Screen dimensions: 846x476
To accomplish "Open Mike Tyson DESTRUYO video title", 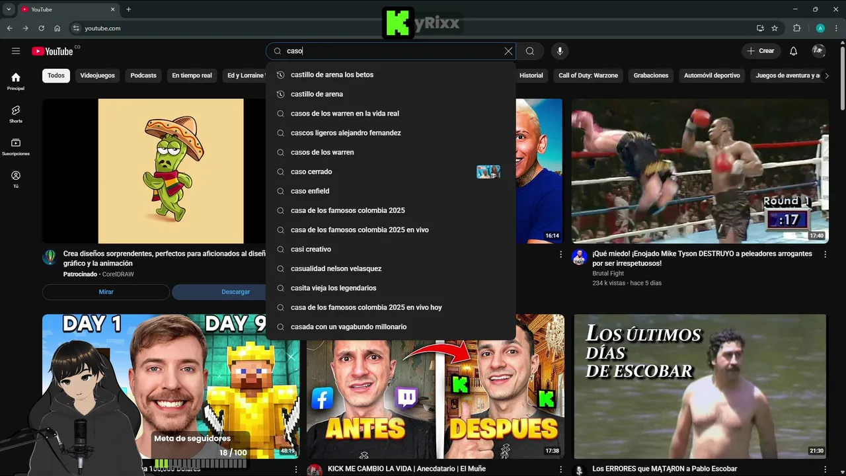I will point(702,258).
